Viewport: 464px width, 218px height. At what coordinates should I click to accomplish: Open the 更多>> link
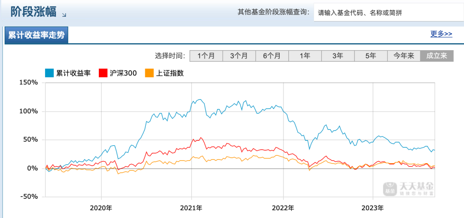[441, 34]
